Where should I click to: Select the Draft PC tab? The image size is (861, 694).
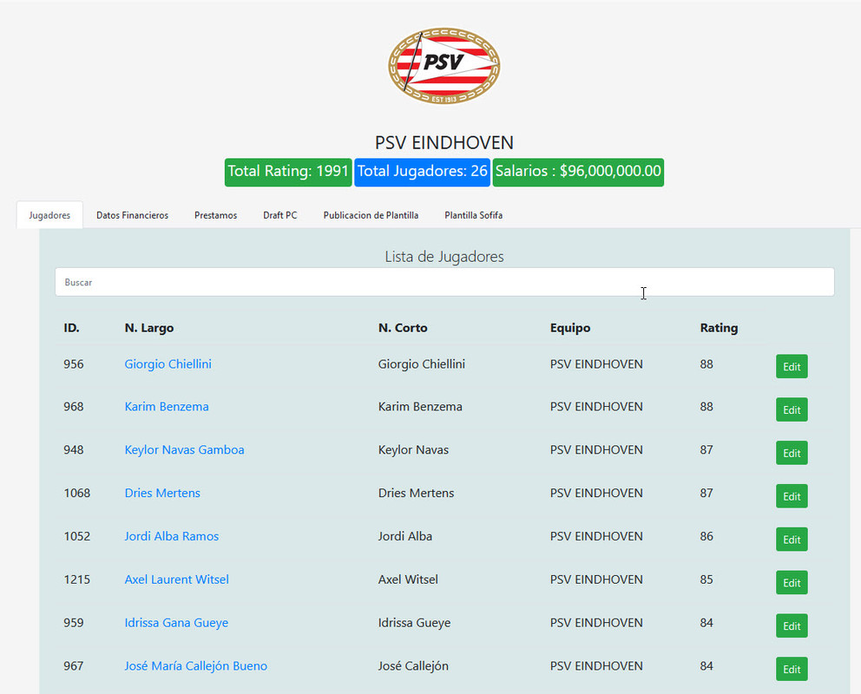click(x=280, y=215)
